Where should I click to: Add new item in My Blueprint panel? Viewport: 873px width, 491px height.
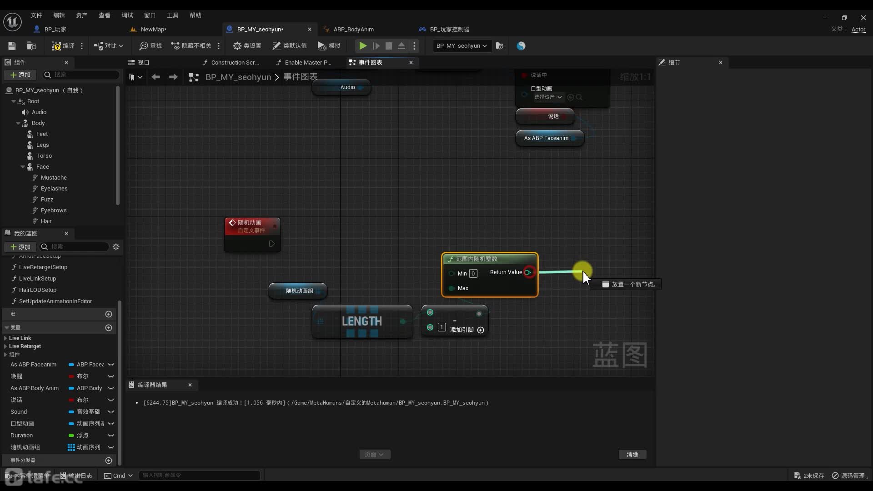coord(20,247)
